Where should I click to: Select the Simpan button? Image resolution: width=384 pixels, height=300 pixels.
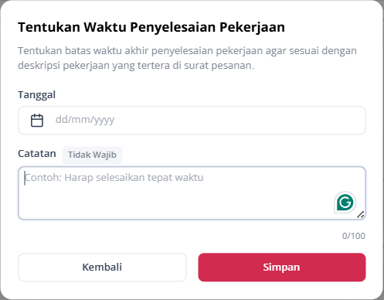(x=282, y=268)
